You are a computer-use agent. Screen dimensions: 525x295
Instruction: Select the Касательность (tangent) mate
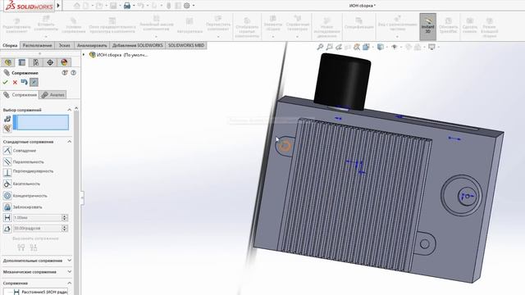(21, 184)
